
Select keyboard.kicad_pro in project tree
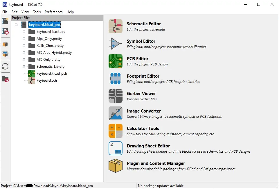pyautogui.click(x=44, y=25)
